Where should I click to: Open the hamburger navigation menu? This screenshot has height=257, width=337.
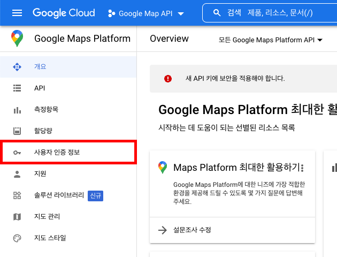click(x=17, y=13)
